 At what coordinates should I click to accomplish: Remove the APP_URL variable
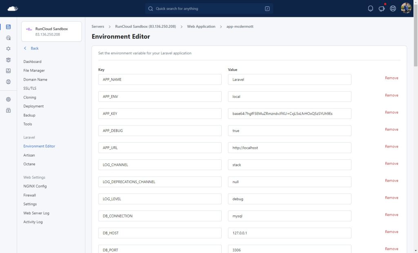click(391, 146)
